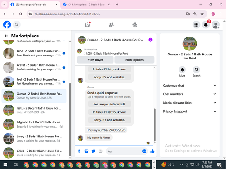Open Arafat's conversation in the list
This screenshot has width=226, height=169.
pyautogui.click(x=34, y=67)
